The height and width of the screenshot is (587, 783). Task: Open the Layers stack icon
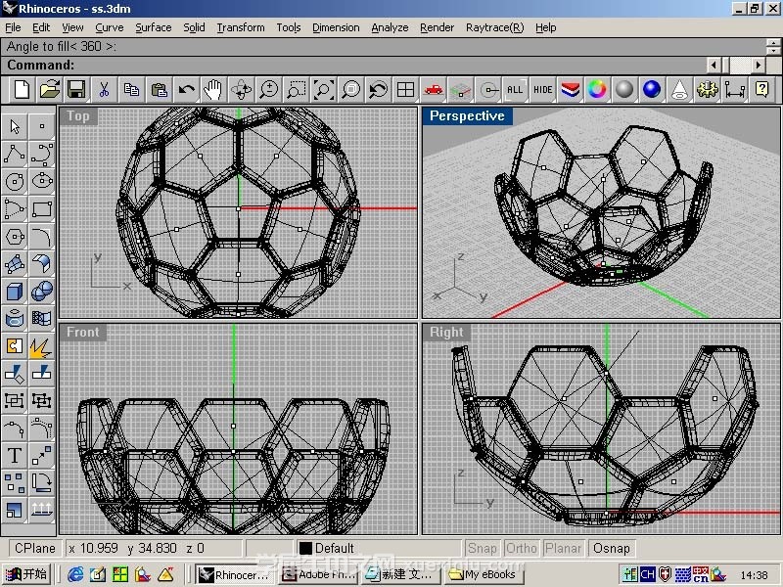[x=570, y=90]
